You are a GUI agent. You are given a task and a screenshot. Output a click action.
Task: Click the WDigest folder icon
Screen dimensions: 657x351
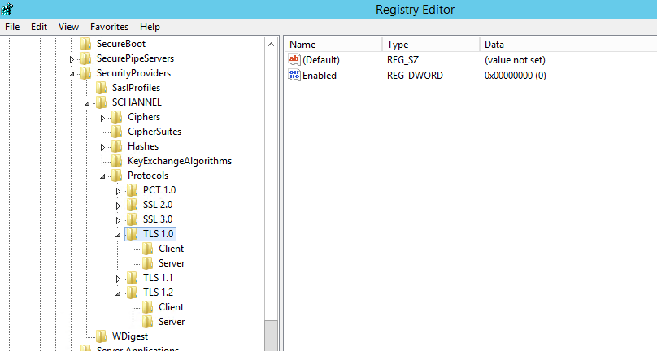[102, 336]
